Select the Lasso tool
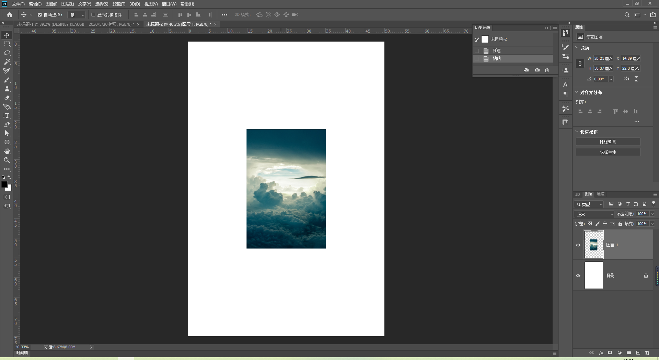 pos(7,53)
